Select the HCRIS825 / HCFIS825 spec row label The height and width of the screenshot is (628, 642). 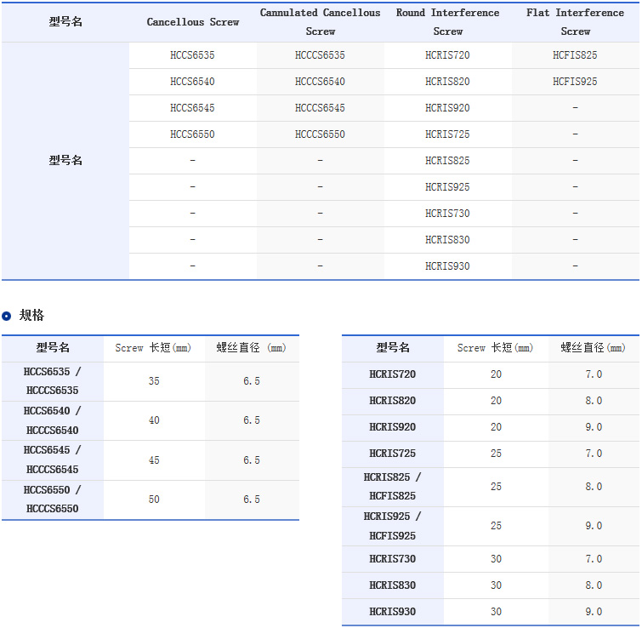coord(392,487)
